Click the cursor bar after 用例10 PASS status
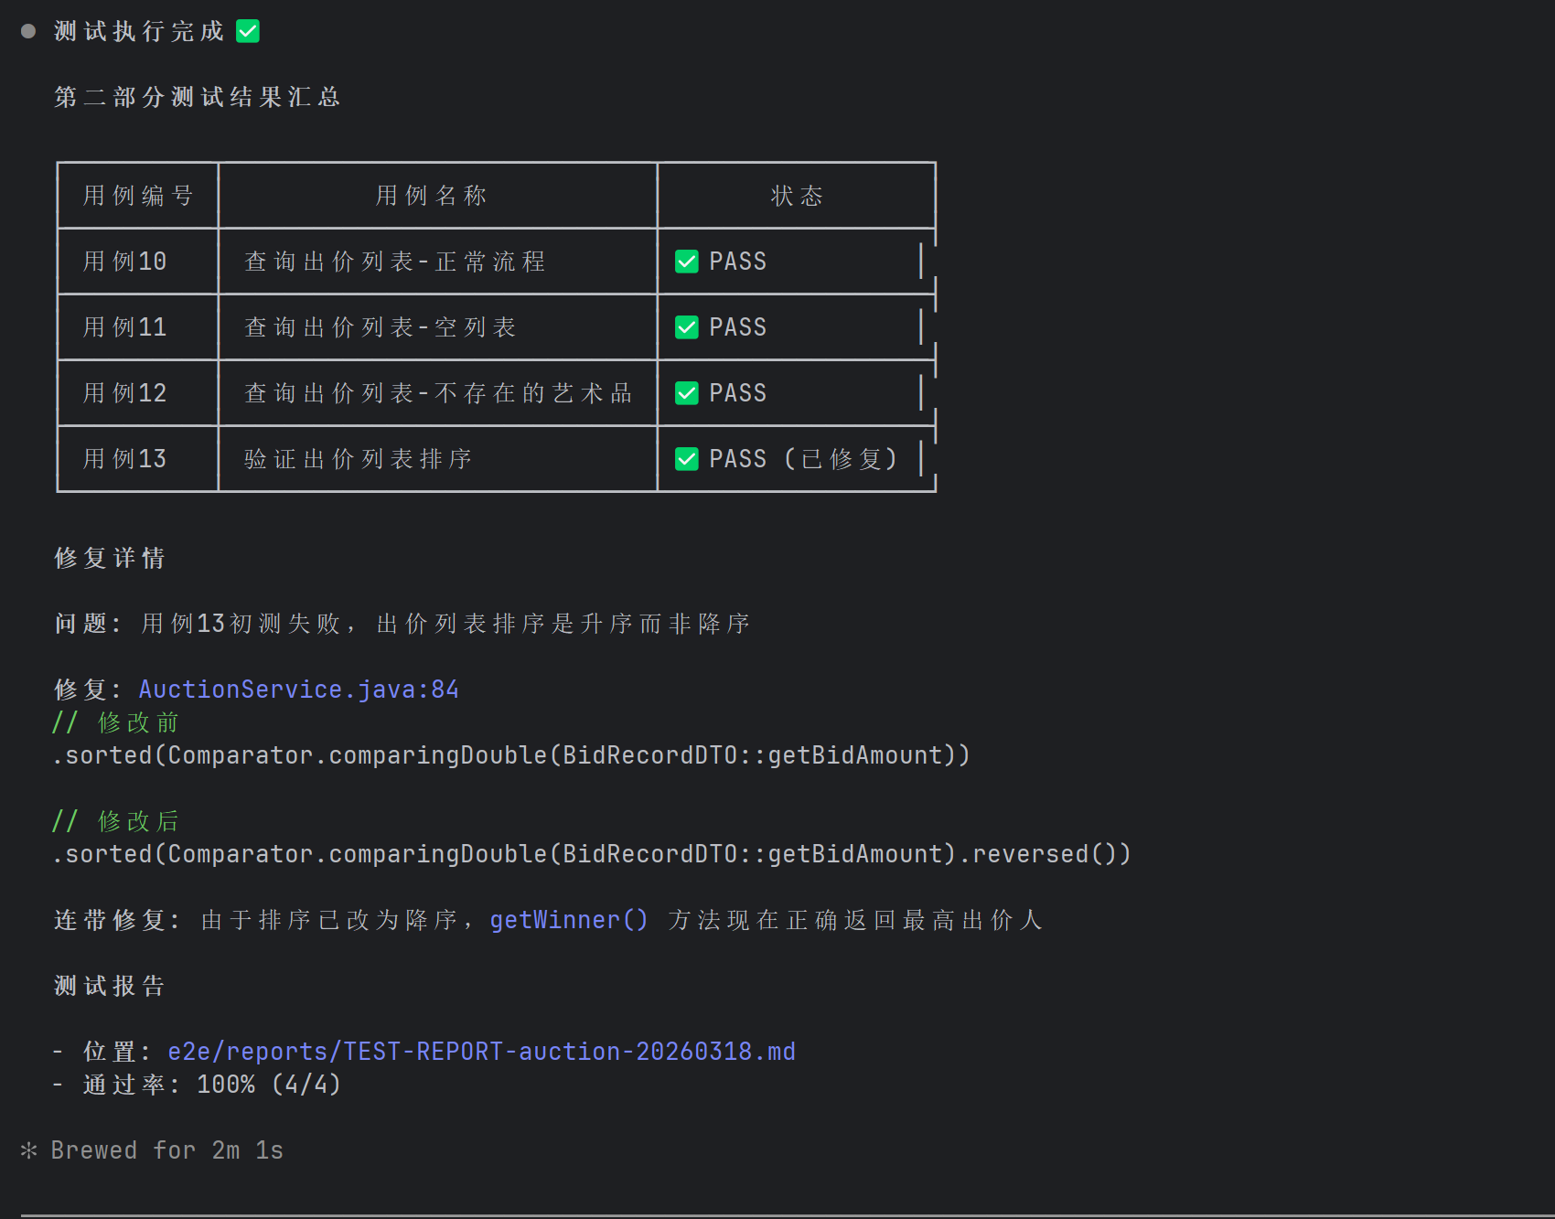The height and width of the screenshot is (1219, 1555). click(x=919, y=261)
